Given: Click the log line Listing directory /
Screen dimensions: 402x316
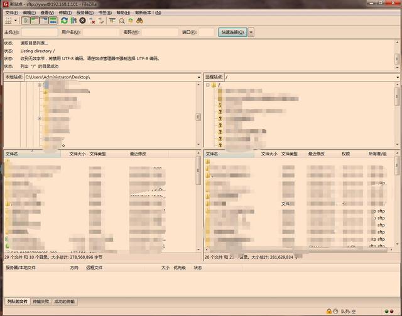Looking at the screenshot, I should [38, 51].
